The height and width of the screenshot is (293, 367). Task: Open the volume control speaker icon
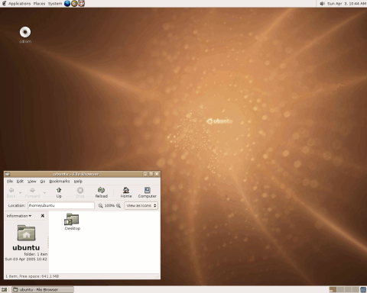coord(323,4)
